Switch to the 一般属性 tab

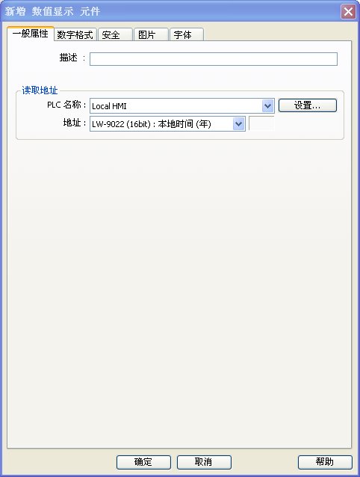[31, 34]
